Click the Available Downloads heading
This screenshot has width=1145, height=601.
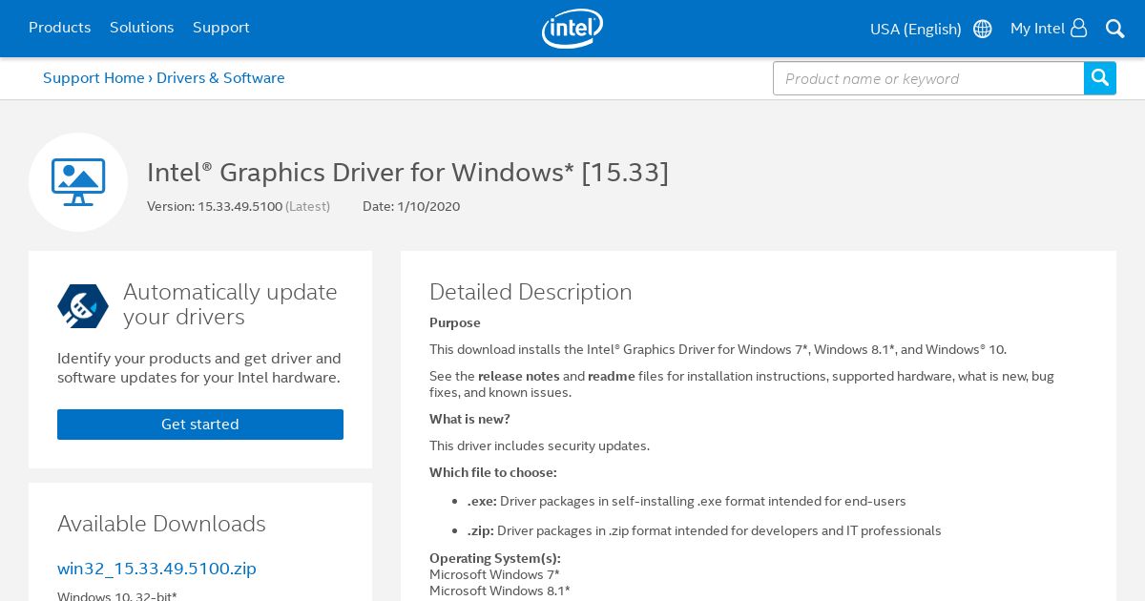coord(161,524)
